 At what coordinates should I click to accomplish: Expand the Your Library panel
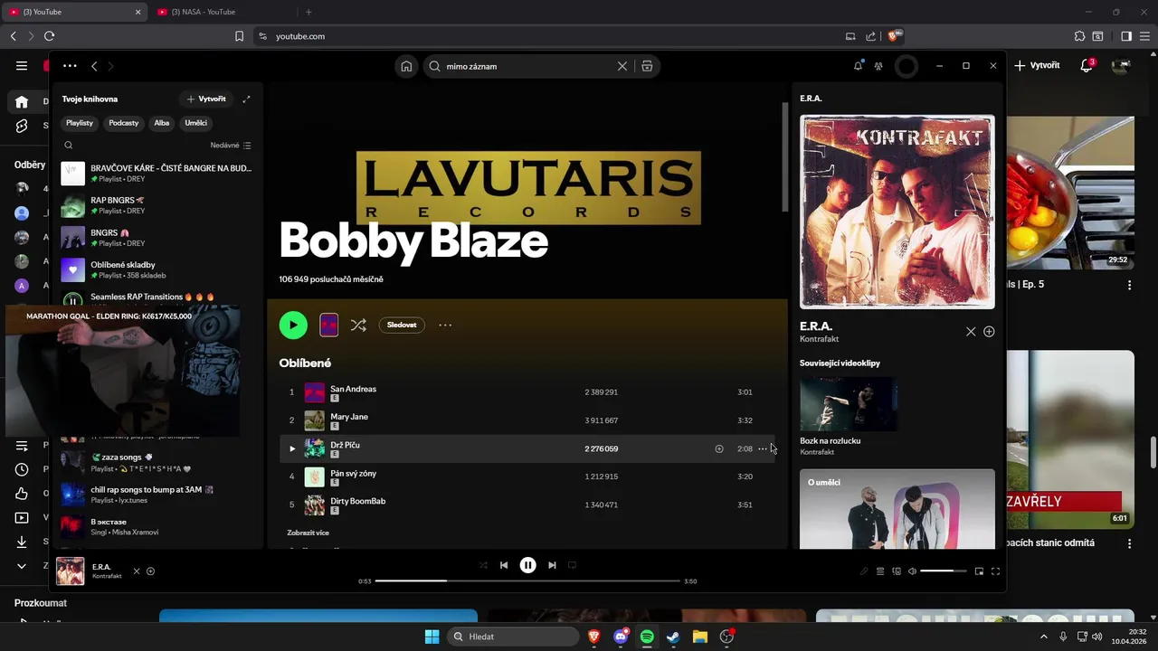(246, 99)
